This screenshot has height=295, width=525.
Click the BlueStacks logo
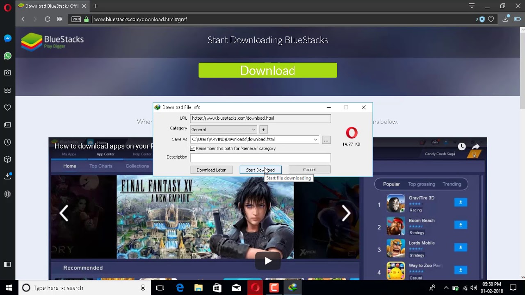(52, 41)
